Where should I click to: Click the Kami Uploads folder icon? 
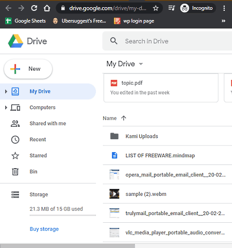[114, 136]
